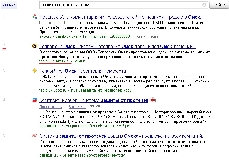This screenshot has width=229, height=160.
Task: Clear the search query with the X icon
Action: tap(204, 5)
